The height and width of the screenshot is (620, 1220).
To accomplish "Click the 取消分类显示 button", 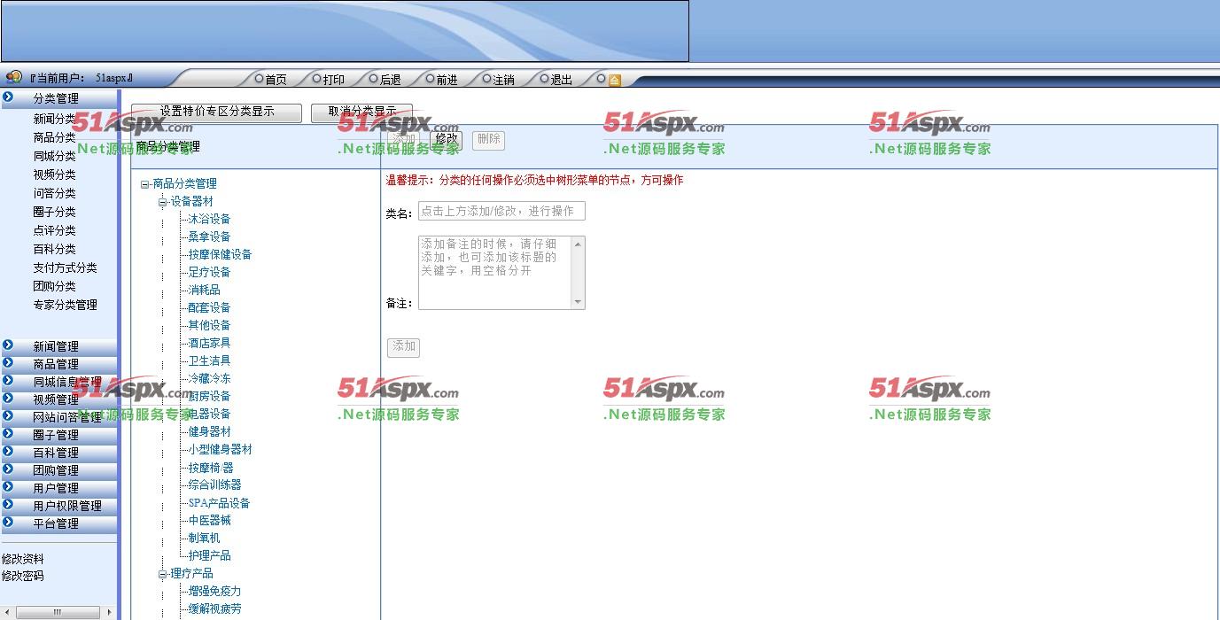I will [361, 112].
